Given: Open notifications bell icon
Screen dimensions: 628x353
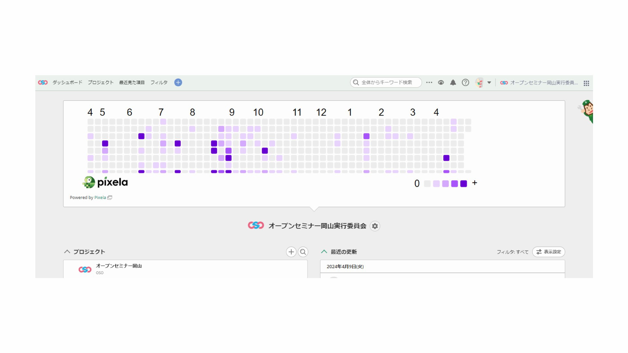Looking at the screenshot, I should point(453,82).
